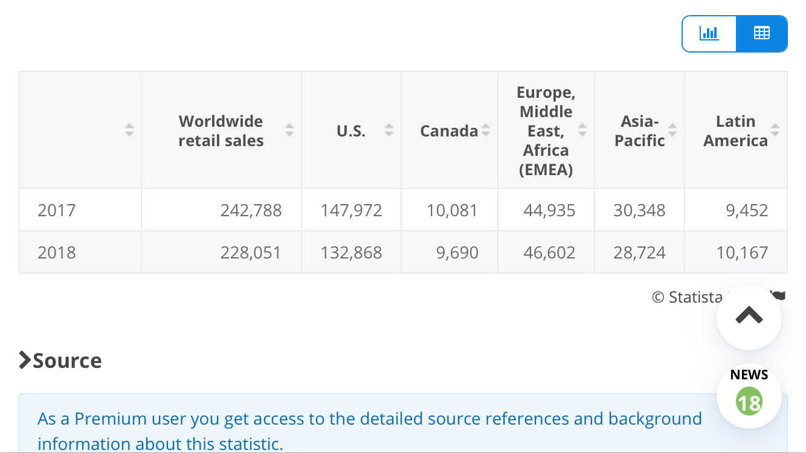Sort by U.S. column arrows
Image resolution: width=806 pixels, height=453 pixels.
(389, 130)
